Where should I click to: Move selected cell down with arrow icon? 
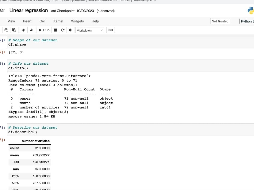pyautogui.click(x=31, y=30)
